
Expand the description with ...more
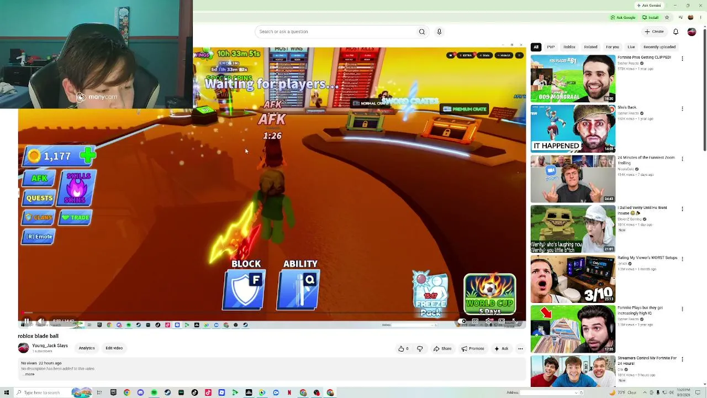tap(29, 374)
